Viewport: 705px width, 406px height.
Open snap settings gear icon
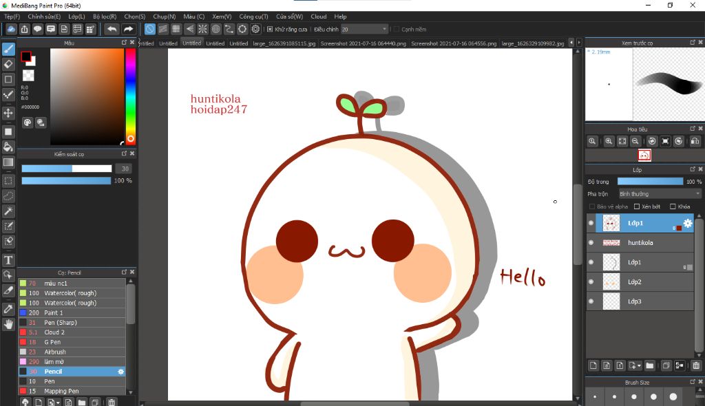click(255, 29)
